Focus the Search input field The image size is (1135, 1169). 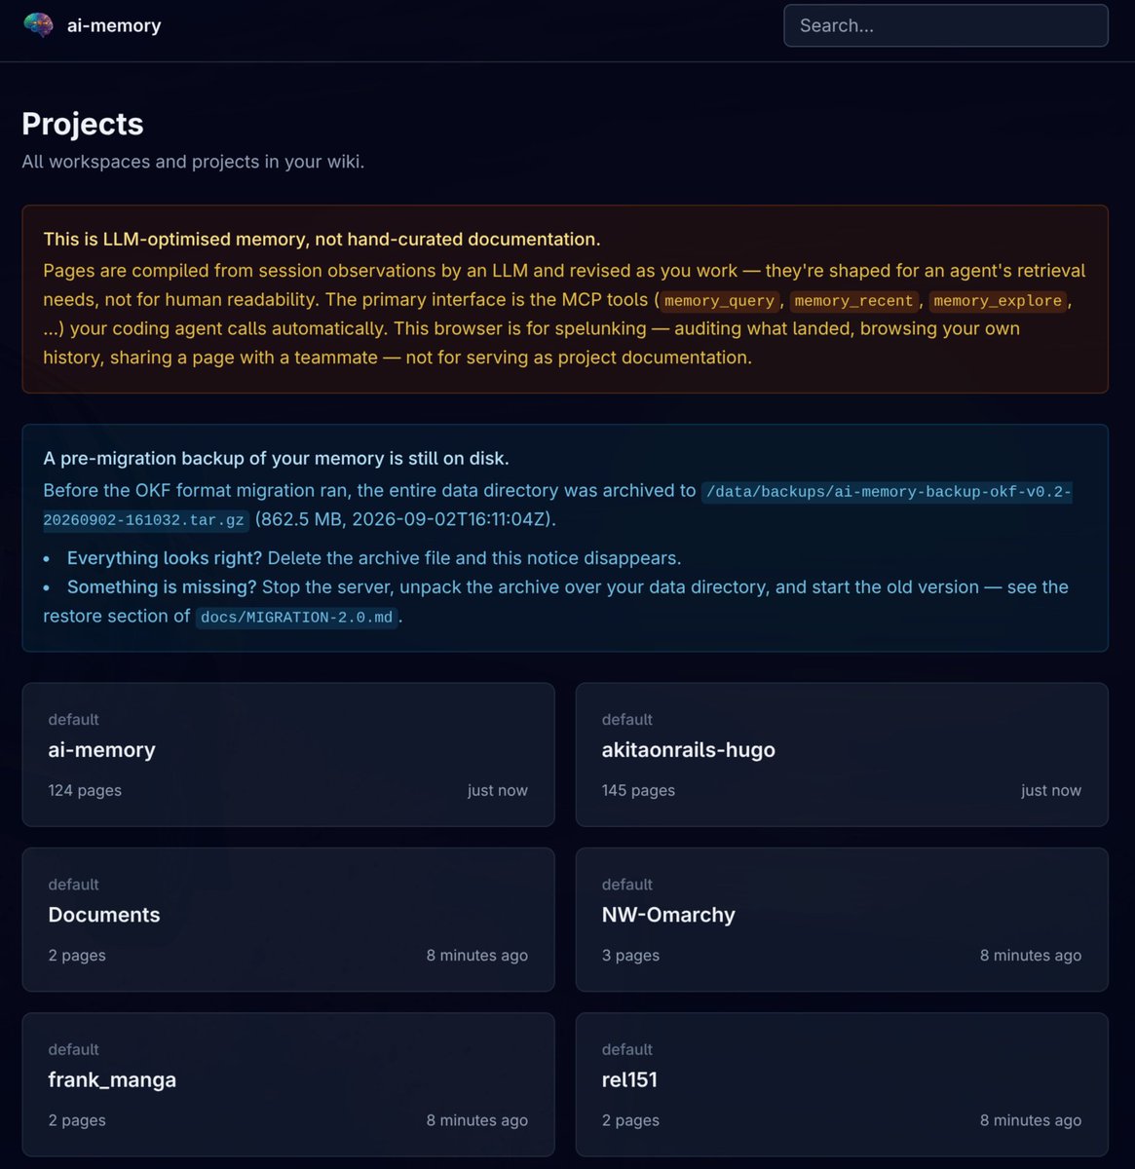pos(945,25)
